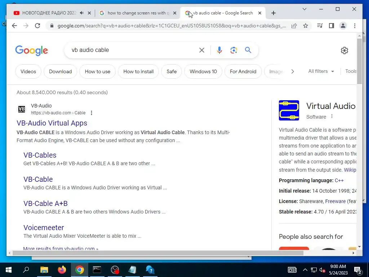Switch to 'how to change screen res' tab
This screenshot has height=277, width=369.
point(138,13)
